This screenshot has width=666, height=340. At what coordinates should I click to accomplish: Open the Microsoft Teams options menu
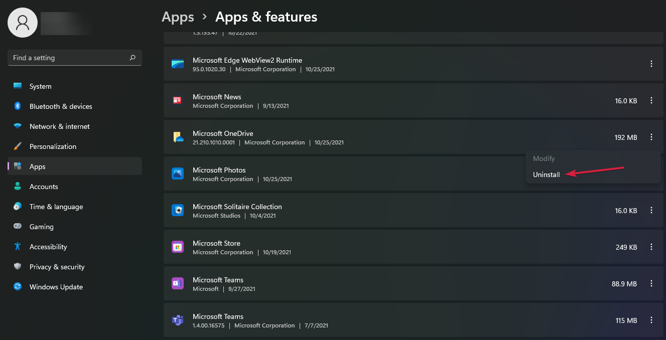click(x=651, y=283)
